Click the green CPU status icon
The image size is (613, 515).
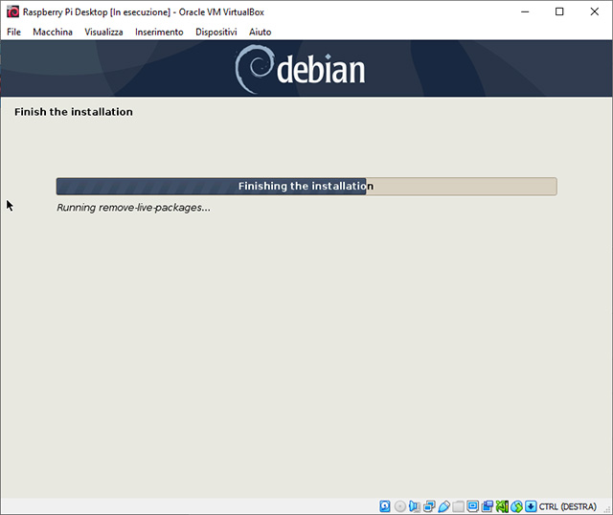click(x=501, y=505)
